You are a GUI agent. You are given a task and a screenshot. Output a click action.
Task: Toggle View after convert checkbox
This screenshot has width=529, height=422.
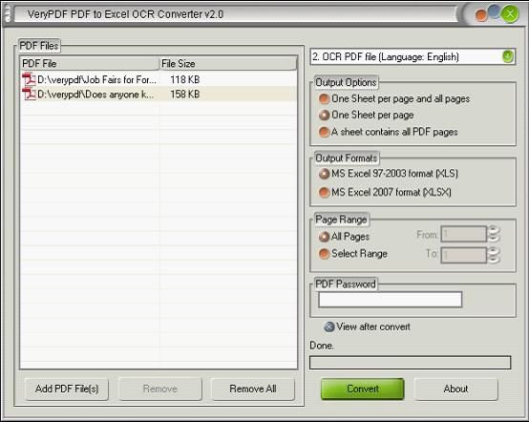pyautogui.click(x=328, y=327)
